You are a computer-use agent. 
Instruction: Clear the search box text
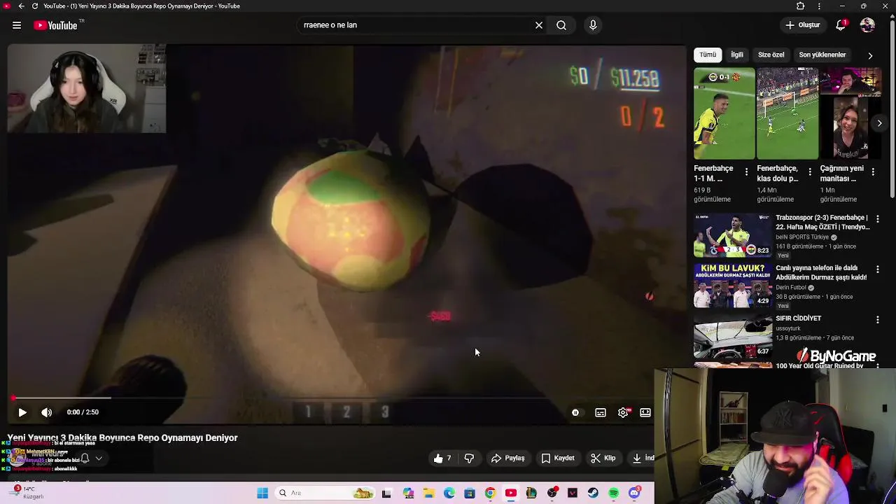[539, 25]
